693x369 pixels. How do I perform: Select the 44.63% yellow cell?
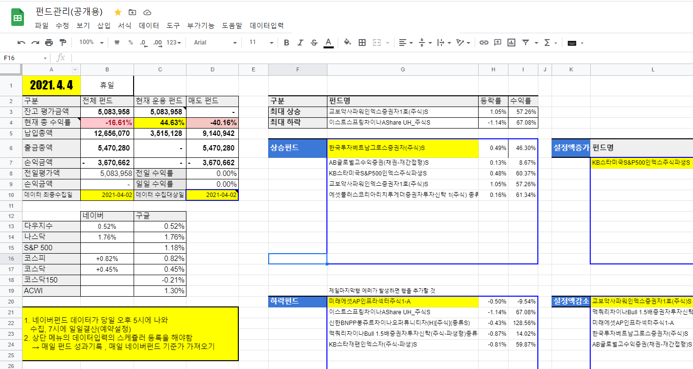click(160, 122)
